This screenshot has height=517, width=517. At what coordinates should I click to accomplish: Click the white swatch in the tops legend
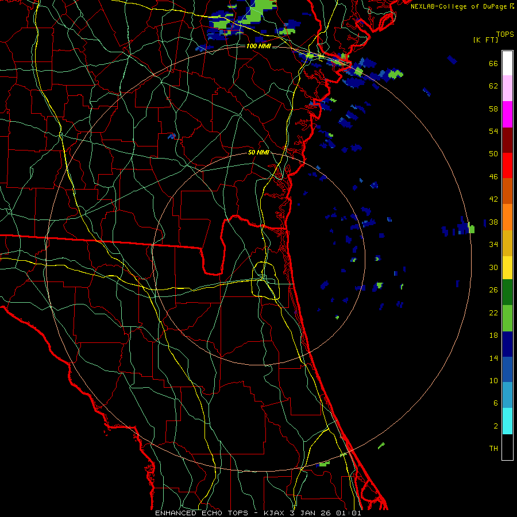tap(507, 63)
